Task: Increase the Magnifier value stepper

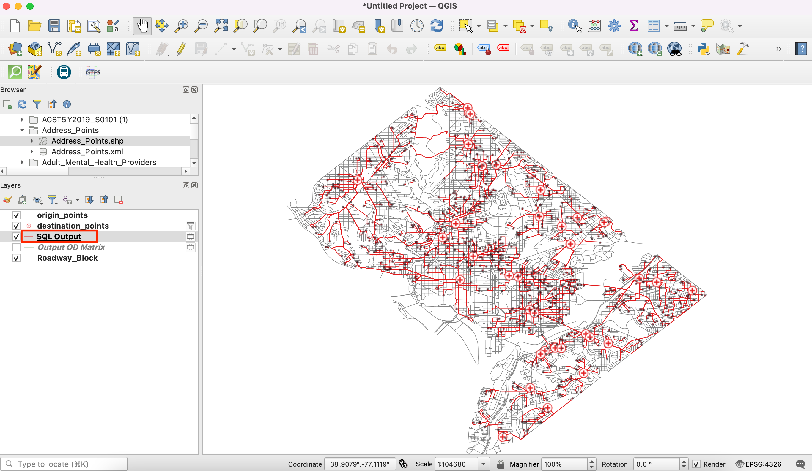Action: pyautogui.click(x=591, y=461)
